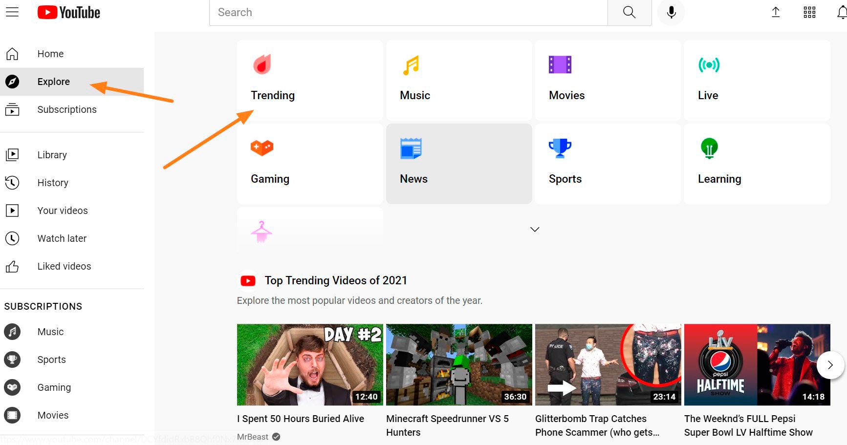Image resolution: width=847 pixels, height=445 pixels.
Task: Open Movies under Subscriptions list
Action: click(x=53, y=415)
